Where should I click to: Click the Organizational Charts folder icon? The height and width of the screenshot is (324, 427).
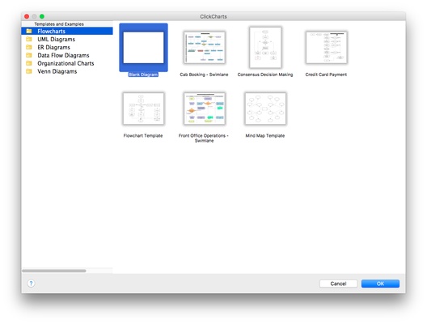[x=29, y=63]
